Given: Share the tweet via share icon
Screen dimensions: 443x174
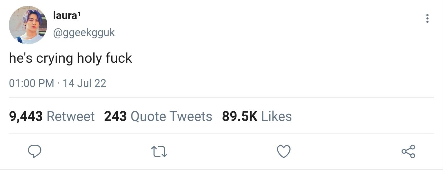Looking at the screenshot, I should click(x=408, y=151).
